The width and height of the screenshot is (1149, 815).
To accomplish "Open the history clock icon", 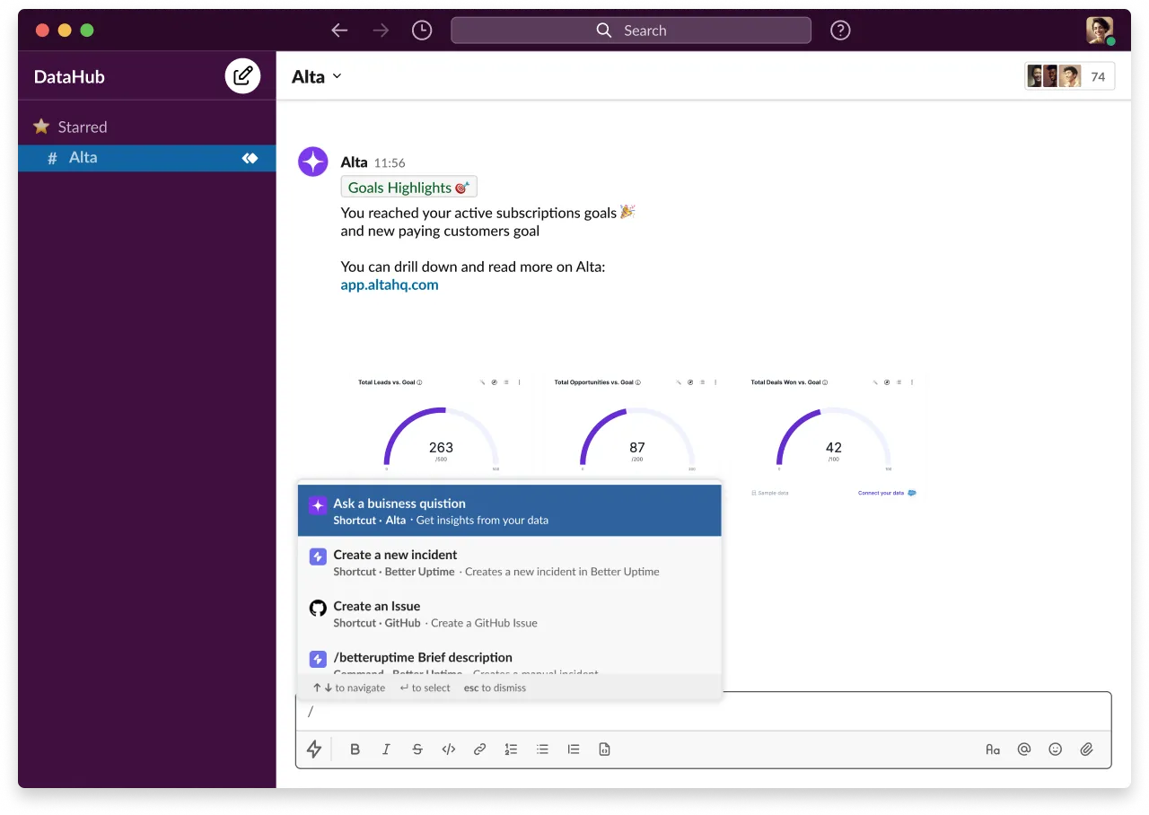I will [421, 31].
